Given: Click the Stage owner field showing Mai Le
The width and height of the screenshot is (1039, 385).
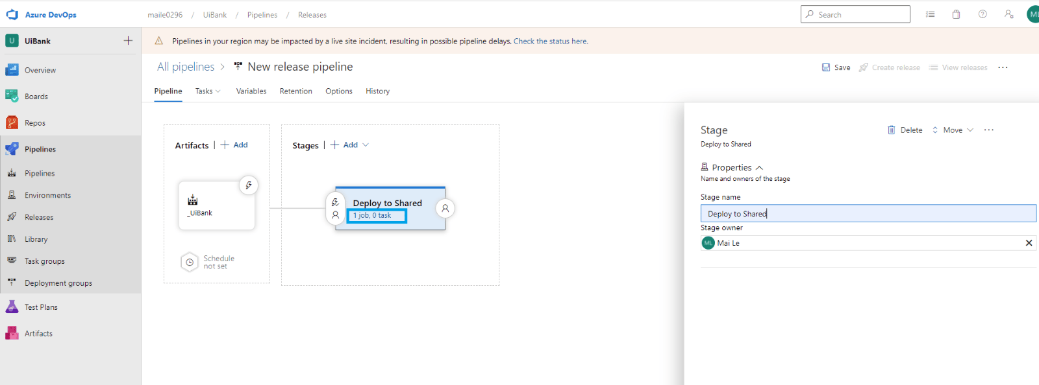Looking at the screenshot, I should tap(868, 243).
